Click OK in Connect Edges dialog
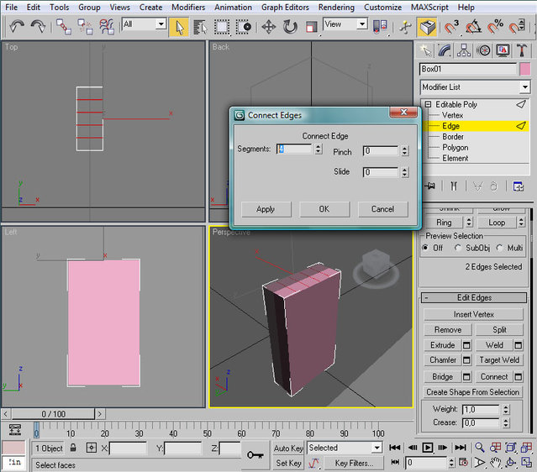The image size is (537, 472). tap(324, 209)
